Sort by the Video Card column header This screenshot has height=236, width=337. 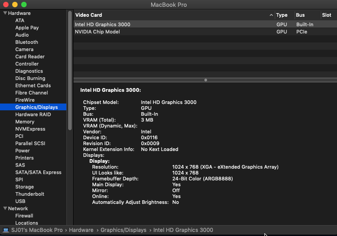tap(88, 15)
